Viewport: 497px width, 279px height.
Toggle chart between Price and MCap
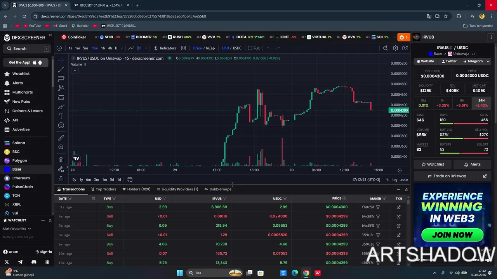tap(204, 48)
